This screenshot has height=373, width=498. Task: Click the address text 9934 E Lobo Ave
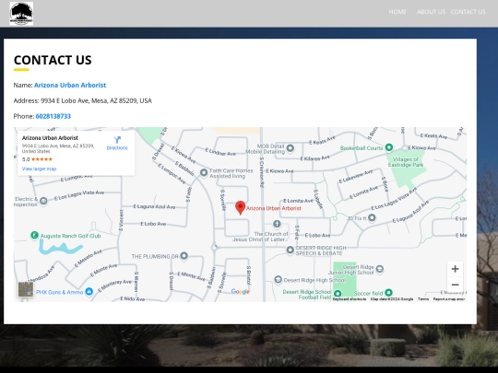coord(96,100)
